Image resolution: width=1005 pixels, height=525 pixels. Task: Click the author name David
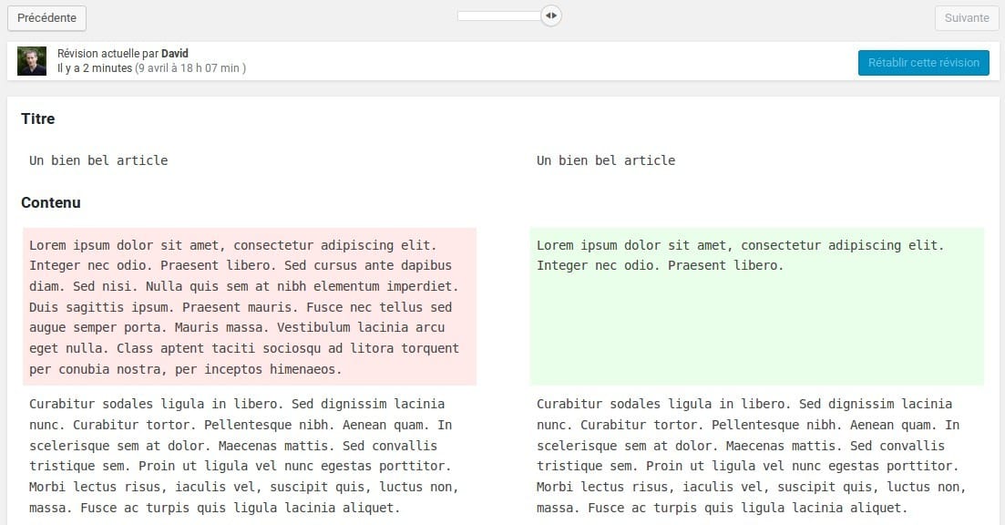174,53
